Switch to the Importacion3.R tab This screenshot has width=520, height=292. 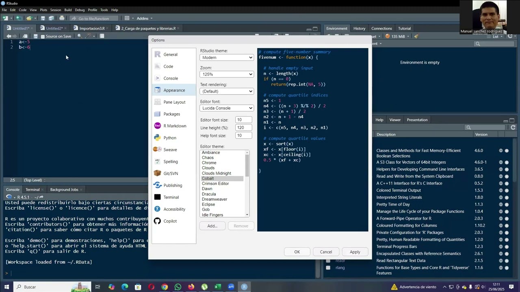click(x=92, y=28)
